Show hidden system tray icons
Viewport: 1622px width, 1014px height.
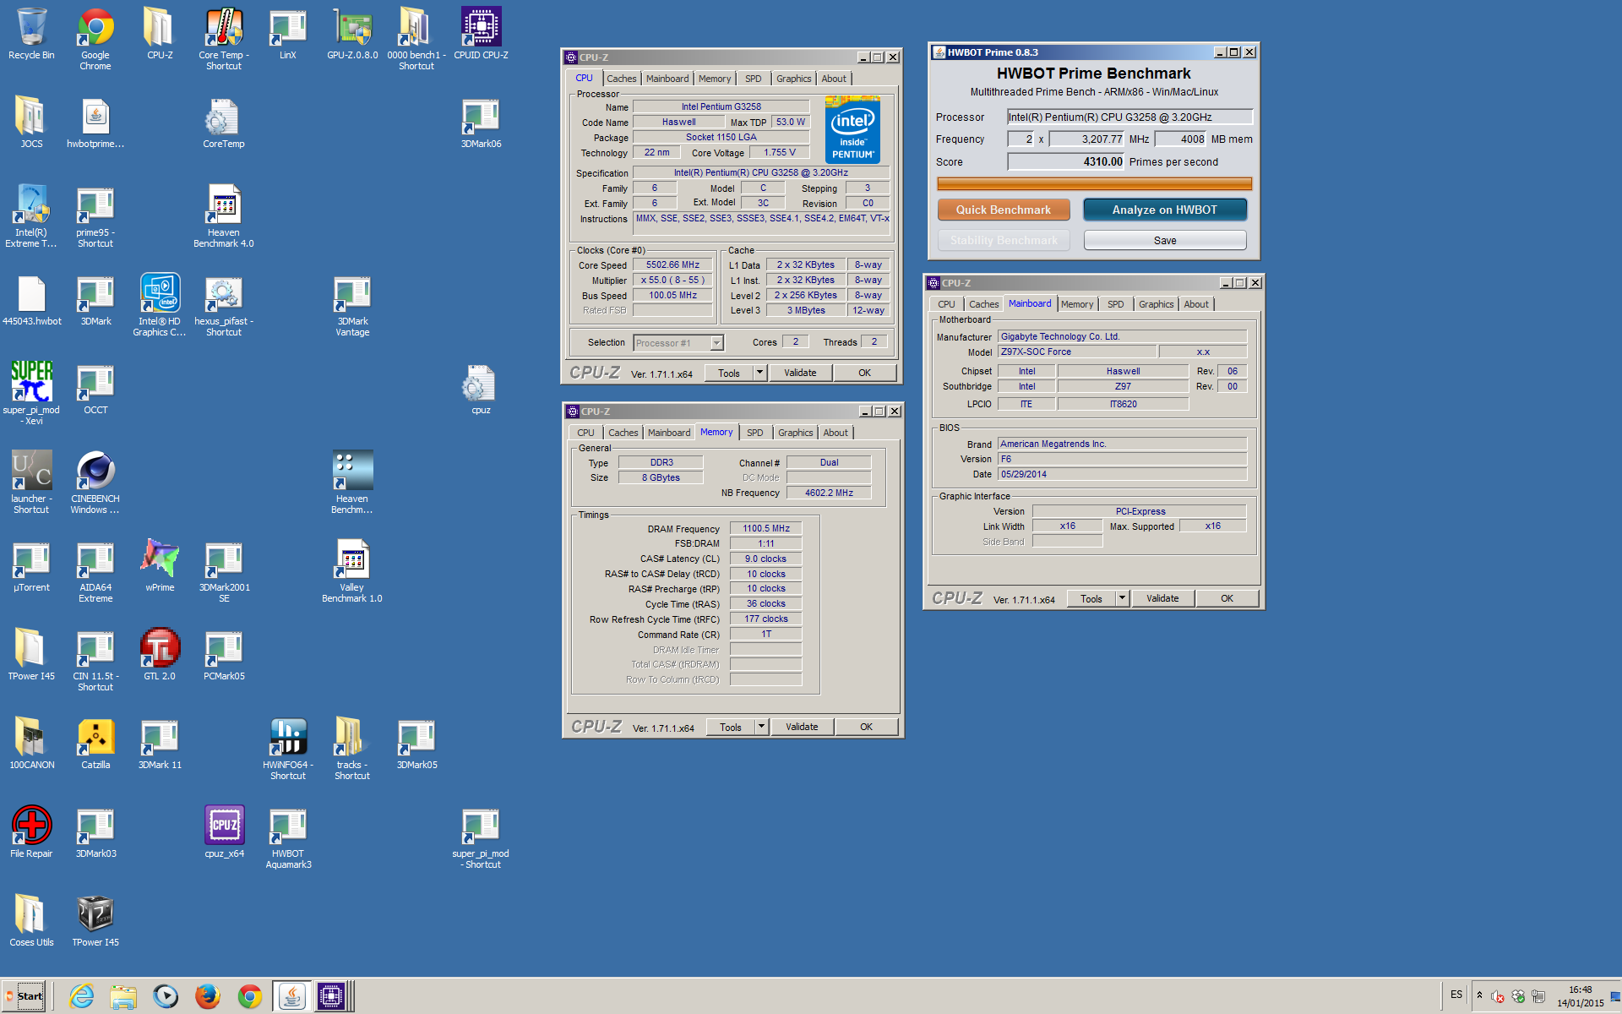coord(1479,995)
